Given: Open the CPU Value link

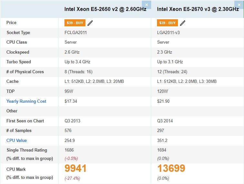Looking at the screenshot, I should pyautogui.click(x=16, y=140).
